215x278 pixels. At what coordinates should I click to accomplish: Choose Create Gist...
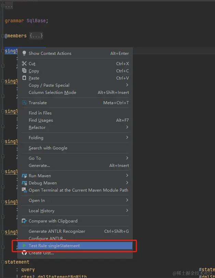pyautogui.click(x=75, y=253)
